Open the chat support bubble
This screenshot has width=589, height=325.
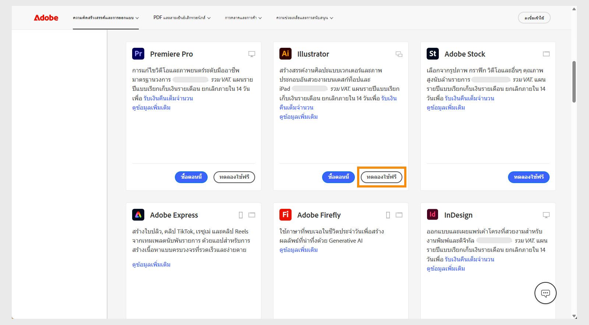tap(545, 293)
